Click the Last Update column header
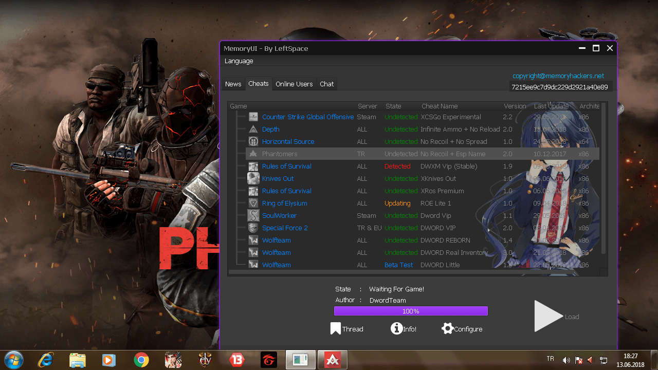Image resolution: width=658 pixels, height=370 pixels. coord(551,106)
